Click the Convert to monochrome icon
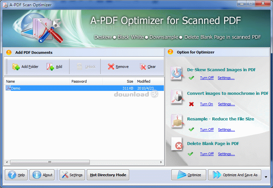This screenshot has width=273, height=188. 177,97
